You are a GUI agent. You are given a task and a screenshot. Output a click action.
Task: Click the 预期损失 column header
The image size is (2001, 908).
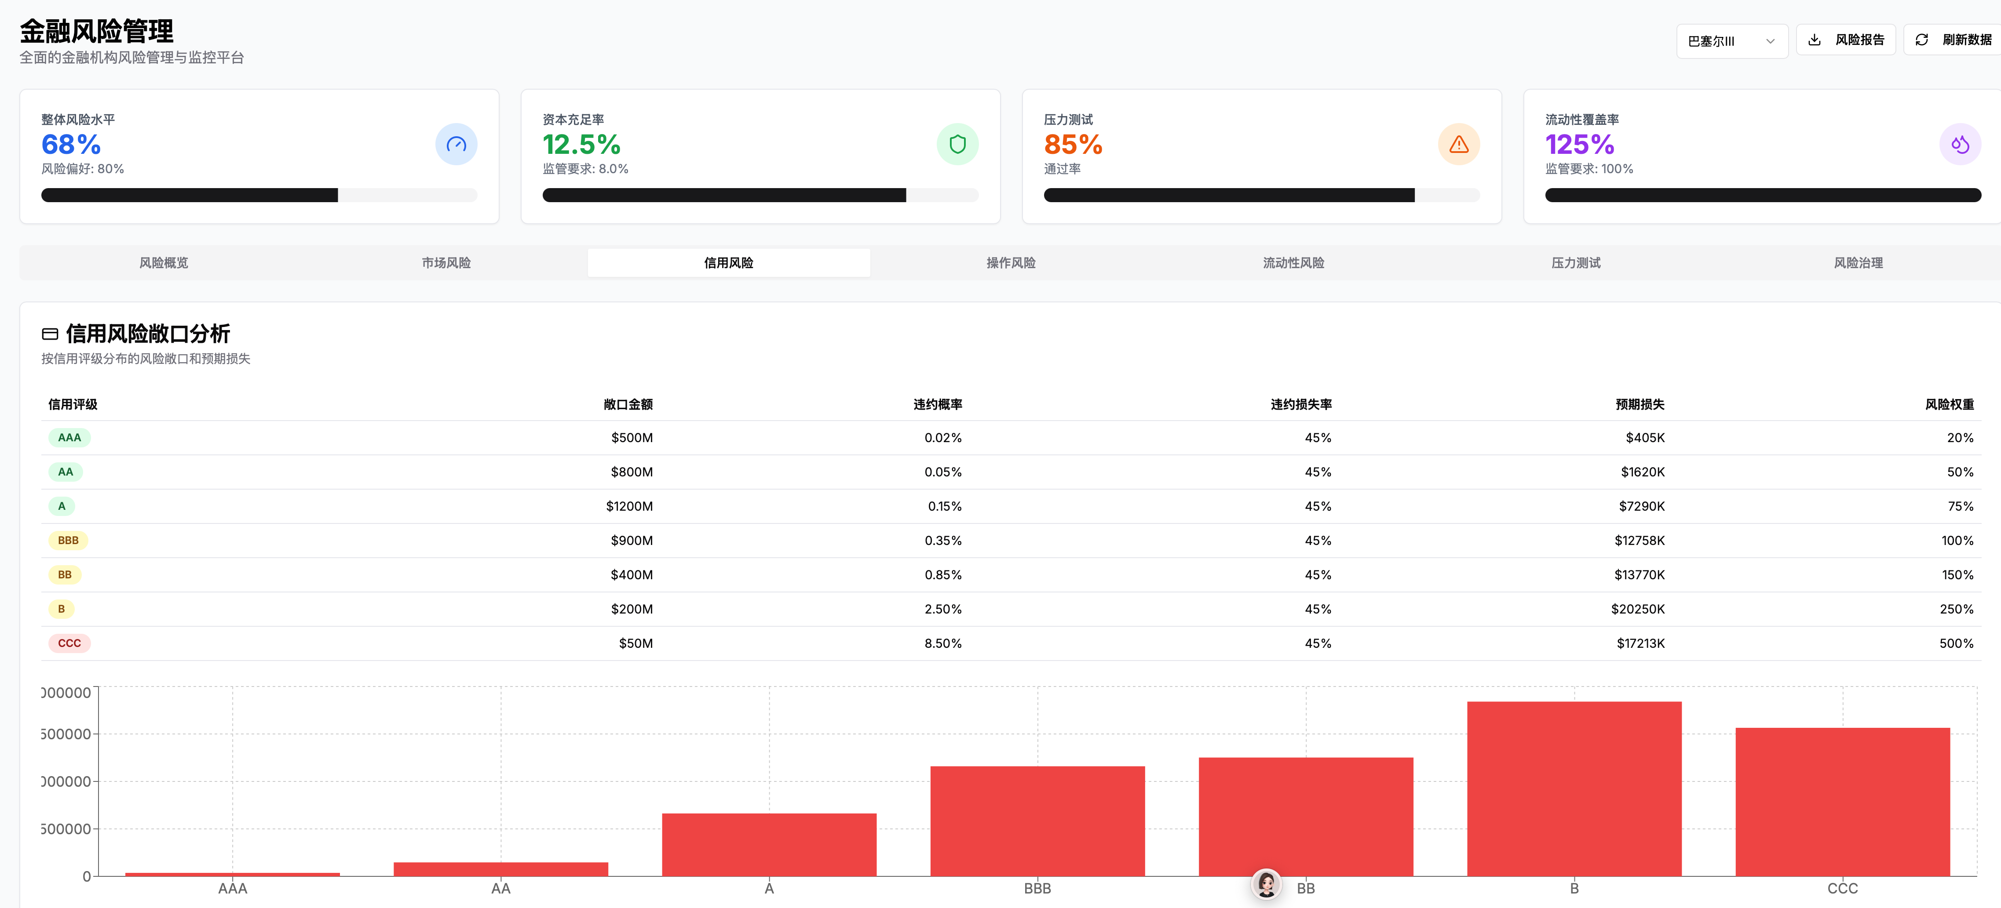[1640, 404]
